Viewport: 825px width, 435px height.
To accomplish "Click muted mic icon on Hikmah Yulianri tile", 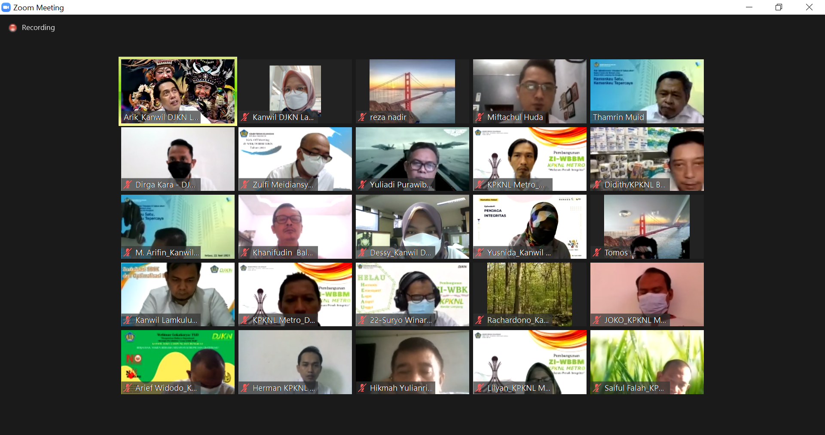I will coord(362,388).
